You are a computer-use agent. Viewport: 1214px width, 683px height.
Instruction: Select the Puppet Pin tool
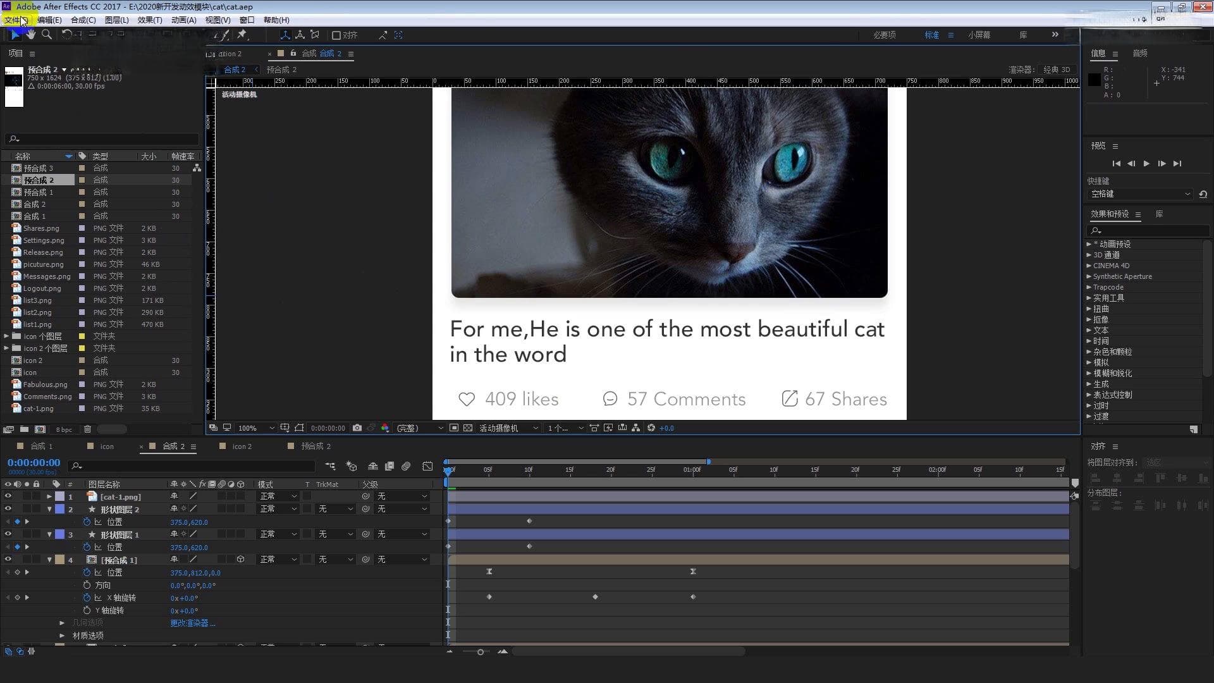(x=242, y=35)
